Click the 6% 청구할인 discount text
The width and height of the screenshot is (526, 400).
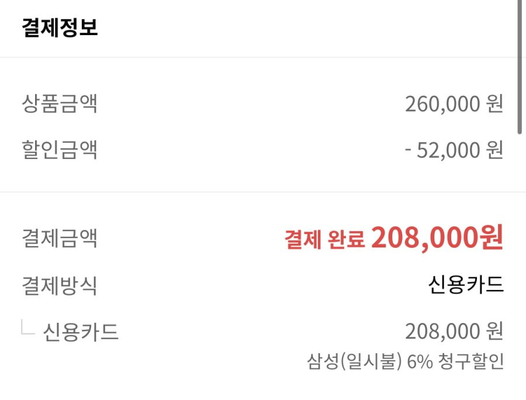click(x=455, y=361)
